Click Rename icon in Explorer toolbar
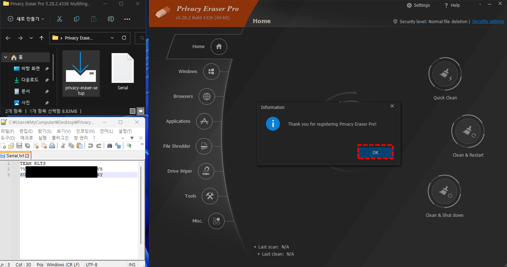Image resolution: width=507 pixels, height=267 pixels. (111, 19)
